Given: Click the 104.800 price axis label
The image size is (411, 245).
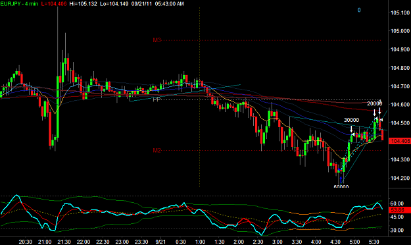Looking at the screenshot, I should coord(400,68).
